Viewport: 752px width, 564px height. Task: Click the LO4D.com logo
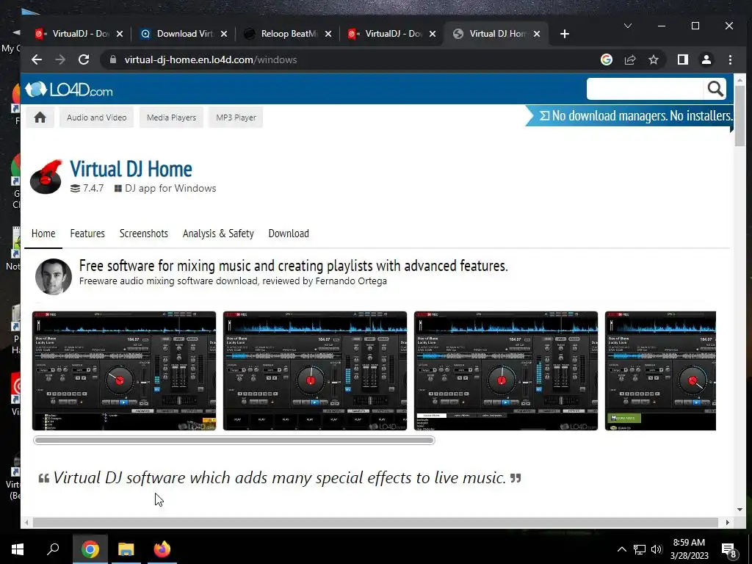(69, 89)
